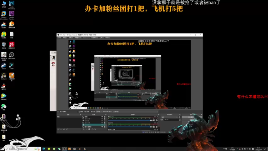Mute the second audio mixer channel
This screenshot has width=268, height=151.
(154, 127)
